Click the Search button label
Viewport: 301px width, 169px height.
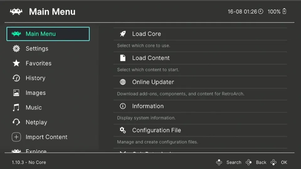(x=234, y=162)
